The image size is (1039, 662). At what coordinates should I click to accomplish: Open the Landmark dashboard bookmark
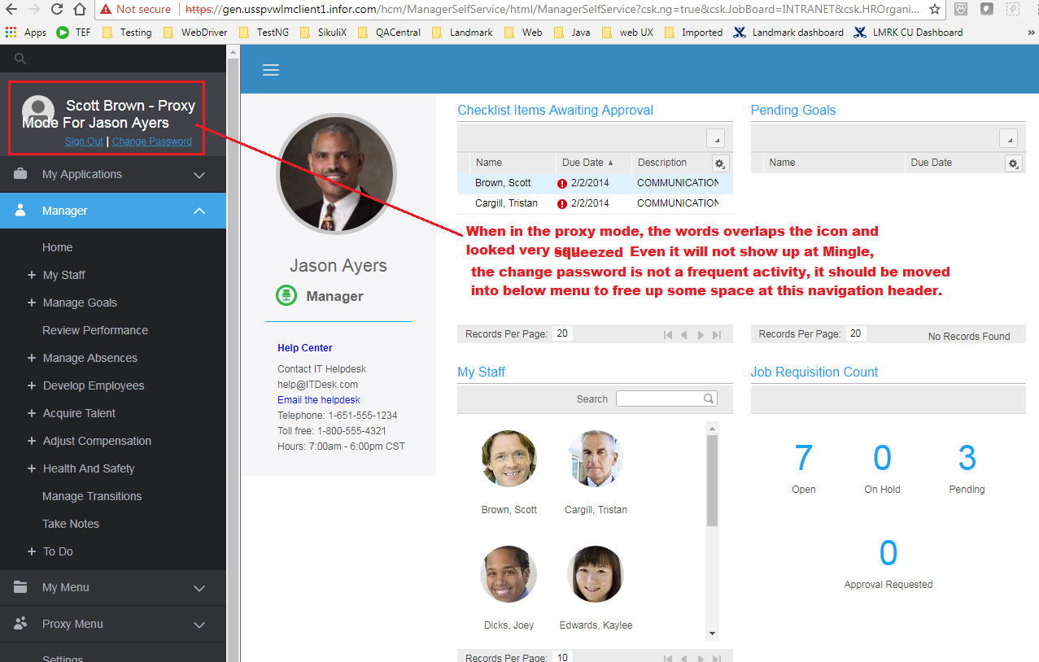788,33
